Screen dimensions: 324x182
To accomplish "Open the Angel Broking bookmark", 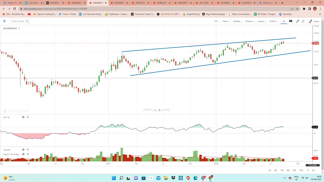I will click(191, 14).
